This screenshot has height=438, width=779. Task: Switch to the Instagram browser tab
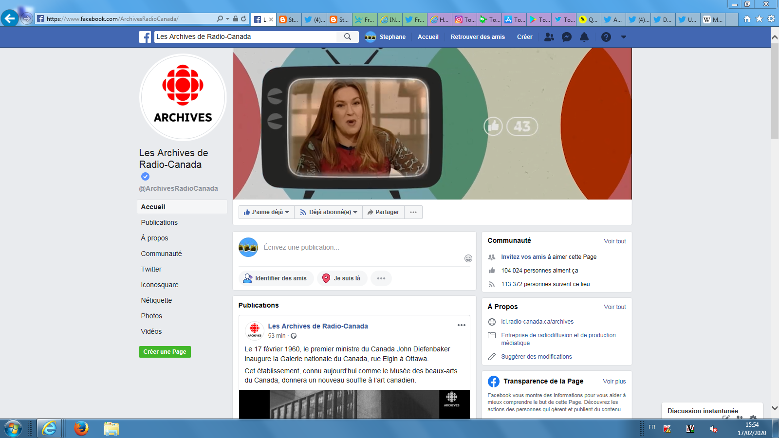(x=464, y=19)
